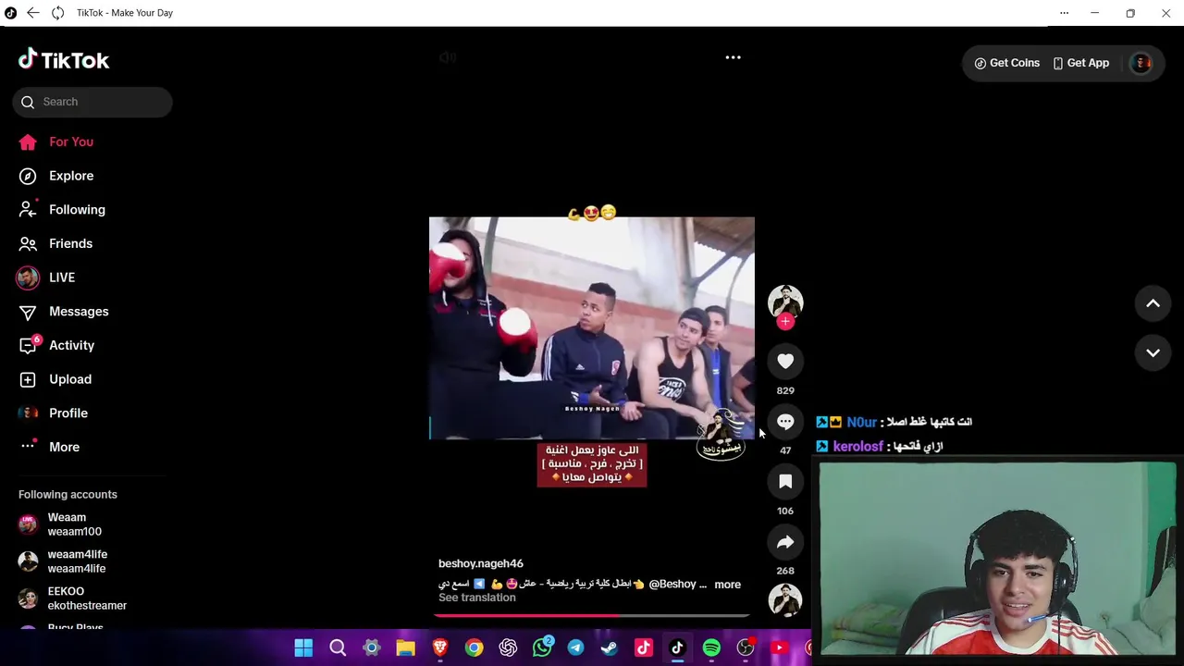Open Brave browser from taskbar
Image resolution: width=1184 pixels, height=666 pixels.
tap(439, 648)
